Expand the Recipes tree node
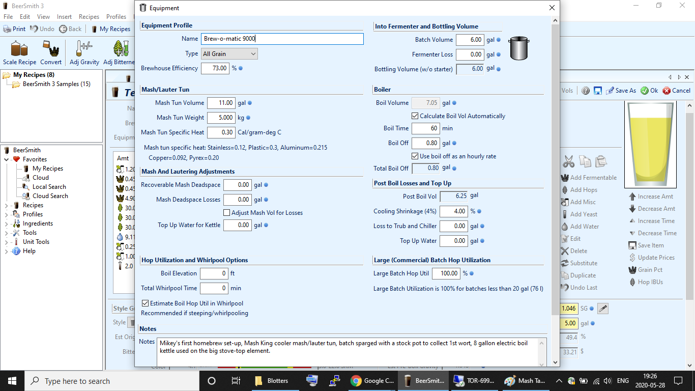 (7, 205)
